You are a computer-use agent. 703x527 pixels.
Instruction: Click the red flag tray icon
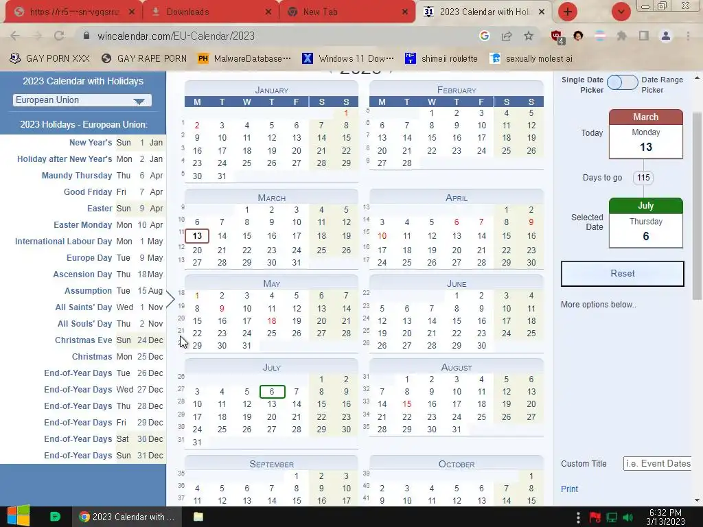click(595, 517)
